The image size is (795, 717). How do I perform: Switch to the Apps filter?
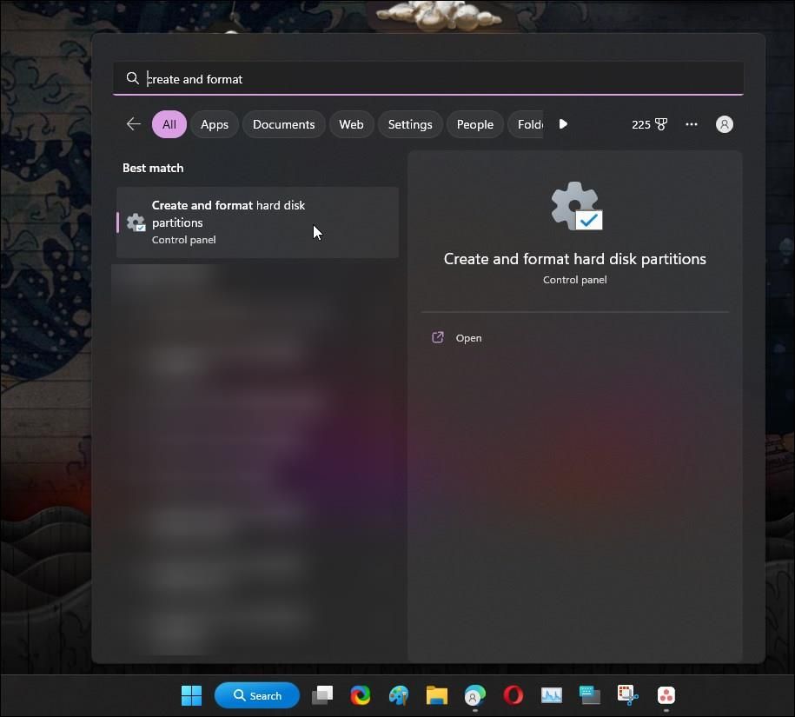(x=215, y=124)
